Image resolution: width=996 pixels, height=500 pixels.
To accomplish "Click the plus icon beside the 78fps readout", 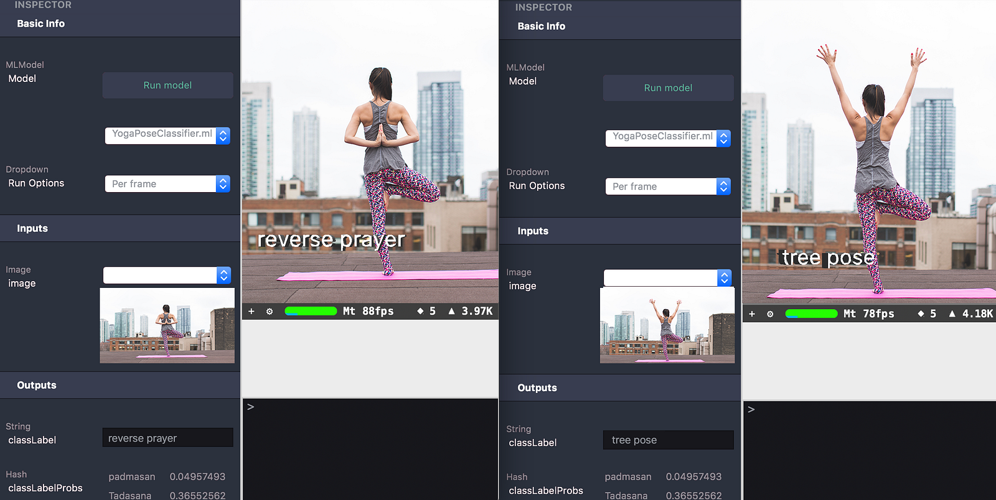I will pyautogui.click(x=752, y=313).
